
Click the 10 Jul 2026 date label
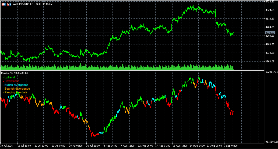click(6, 146)
